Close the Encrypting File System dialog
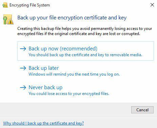This screenshot has height=128, width=157. click(152, 5)
